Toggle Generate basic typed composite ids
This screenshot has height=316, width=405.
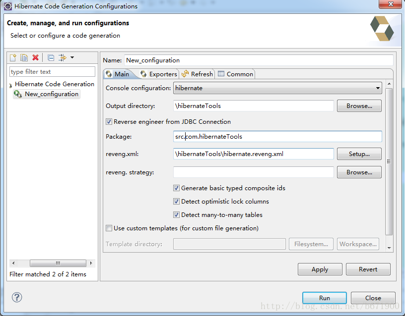[x=176, y=188]
